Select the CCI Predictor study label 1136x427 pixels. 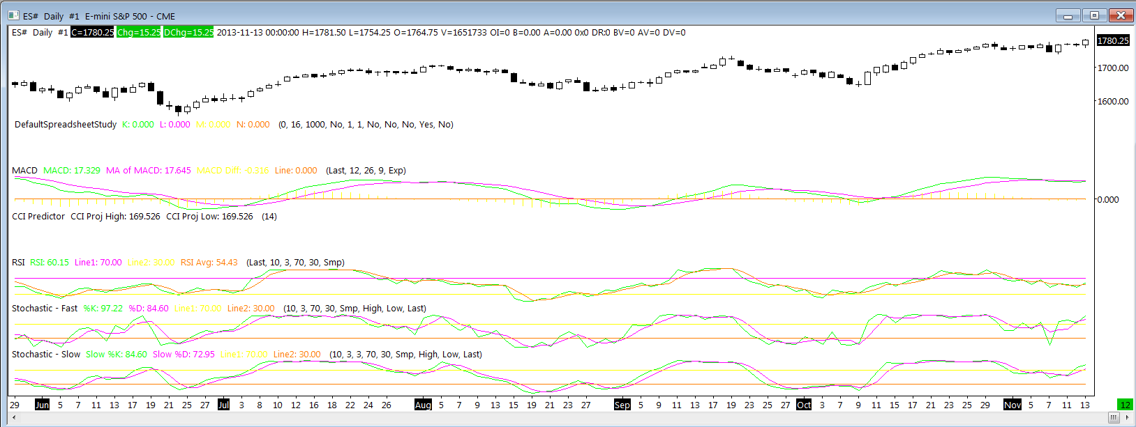pos(38,216)
